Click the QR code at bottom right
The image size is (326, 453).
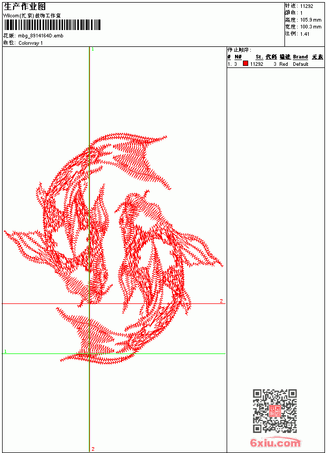275,411
